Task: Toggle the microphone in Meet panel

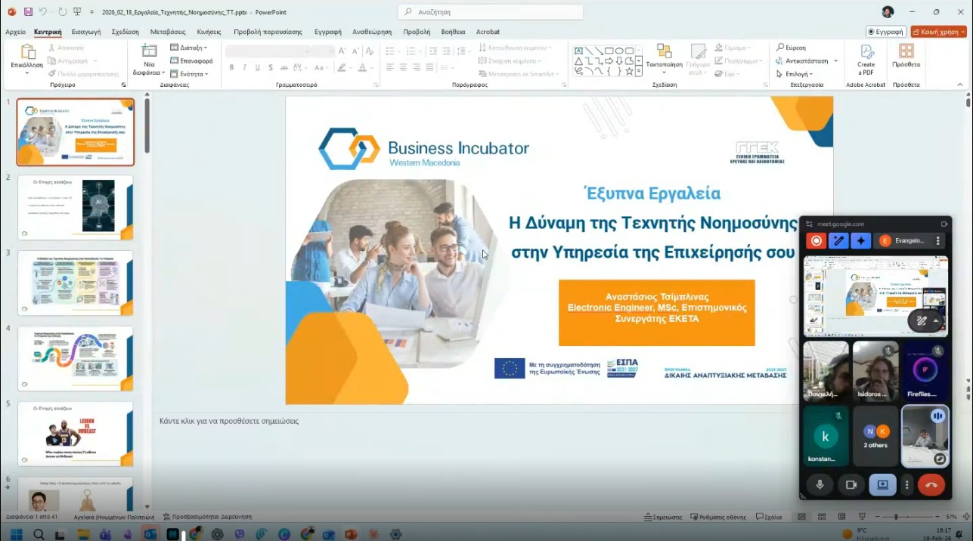Action: point(820,485)
